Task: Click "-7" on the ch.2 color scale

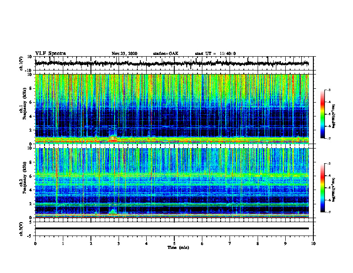Action: pos(328,212)
